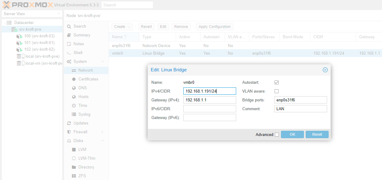Screen dimensions: 382x180
Task: Click the Firewall shield icon
Action: pos(69,132)
